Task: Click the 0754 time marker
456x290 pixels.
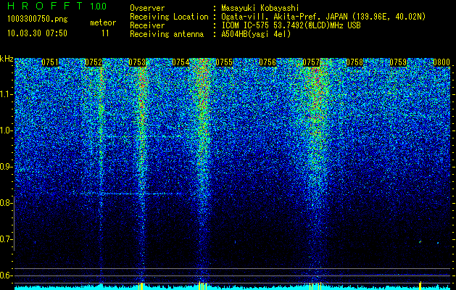Action: pyautogui.click(x=181, y=62)
